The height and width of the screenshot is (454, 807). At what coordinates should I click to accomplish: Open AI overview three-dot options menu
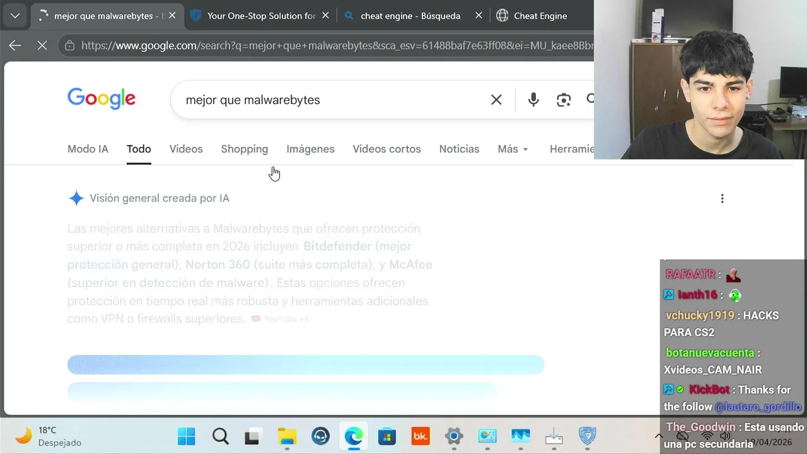point(722,199)
